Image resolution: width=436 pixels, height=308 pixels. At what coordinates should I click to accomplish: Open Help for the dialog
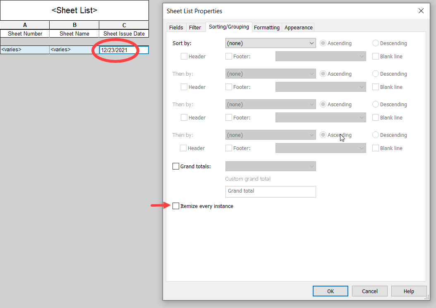click(x=409, y=291)
